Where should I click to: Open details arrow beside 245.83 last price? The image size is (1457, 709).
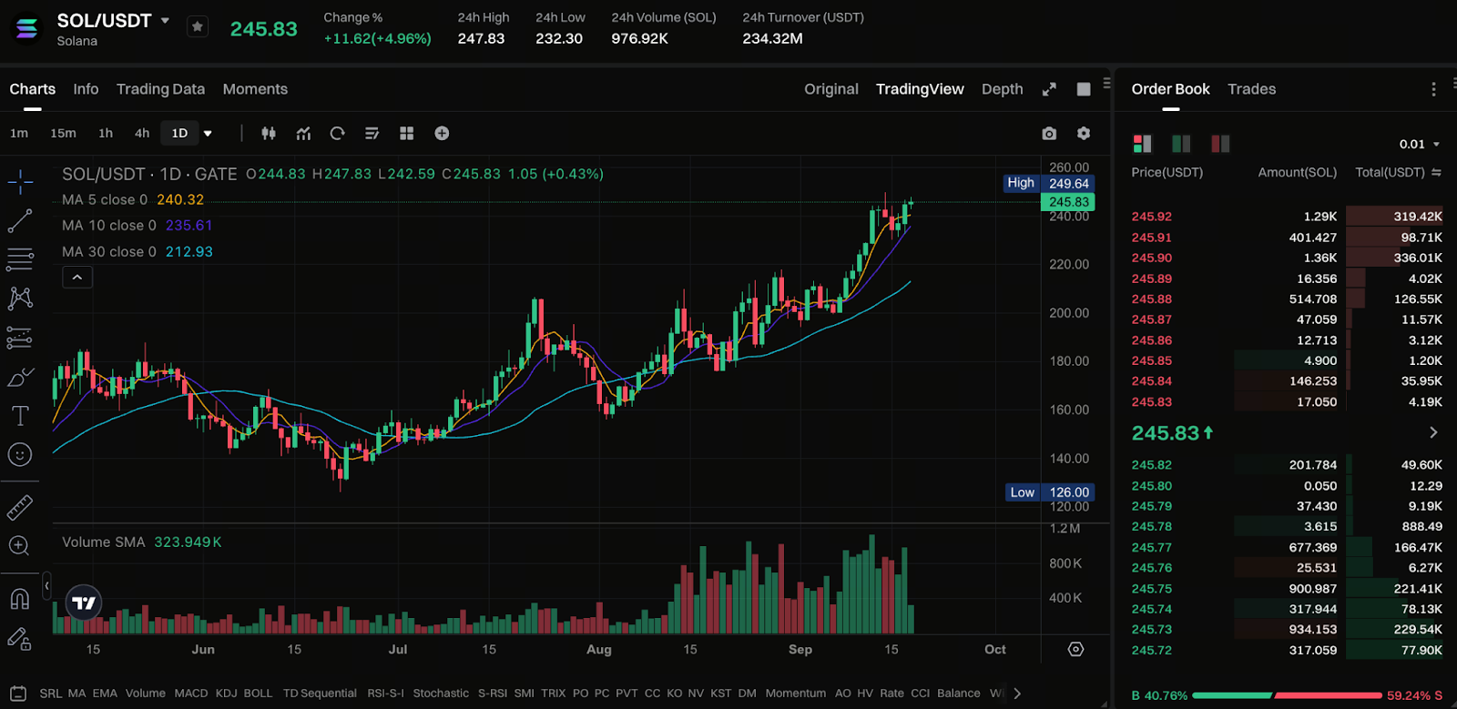pyautogui.click(x=1433, y=432)
